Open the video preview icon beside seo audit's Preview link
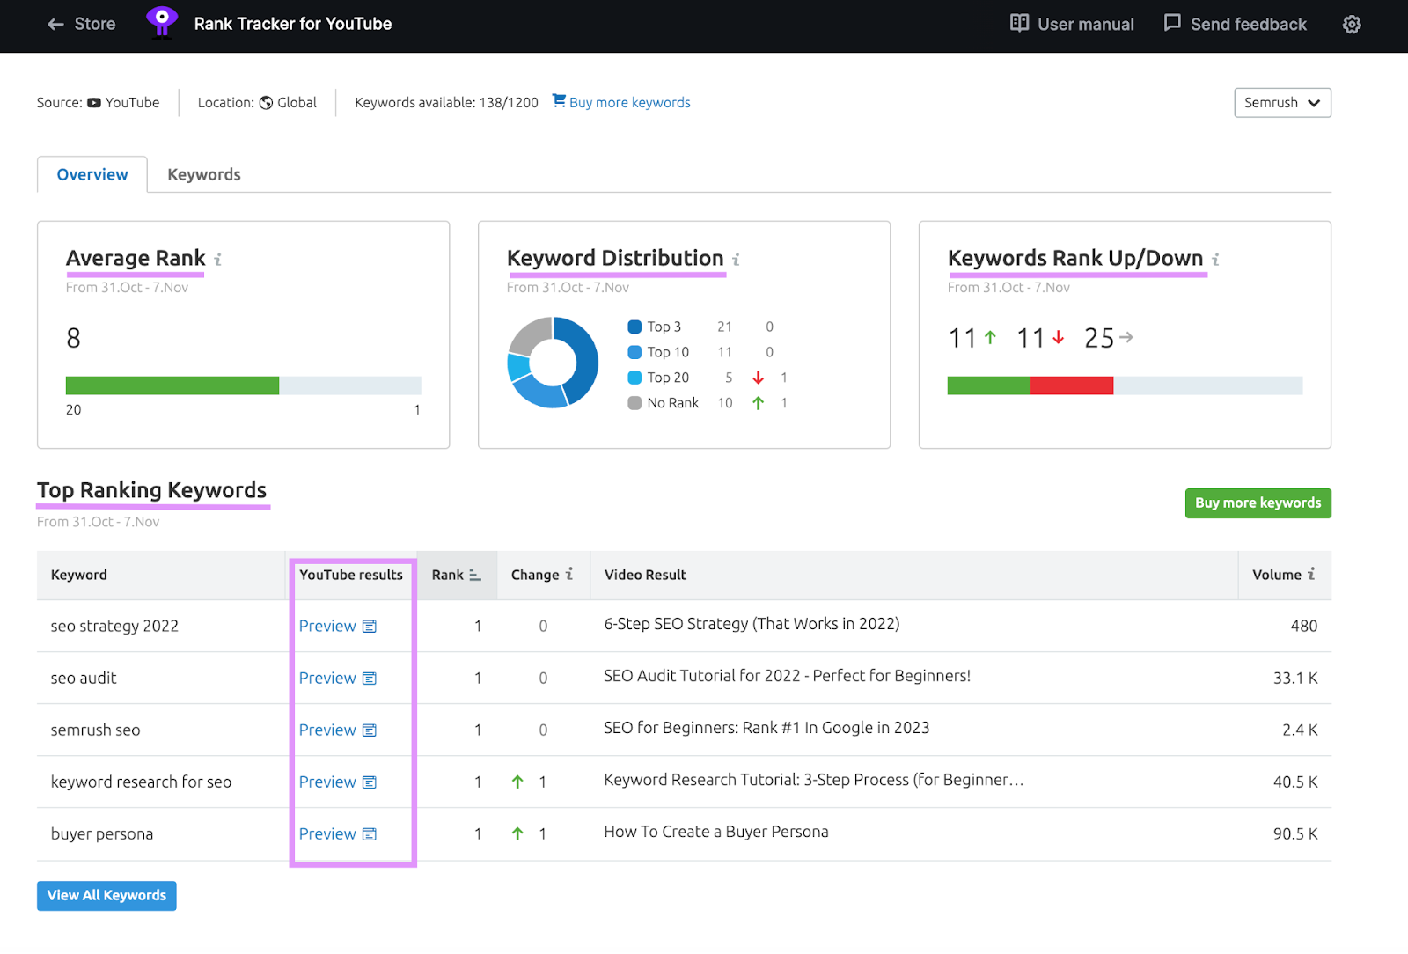 click(x=369, y=678)
